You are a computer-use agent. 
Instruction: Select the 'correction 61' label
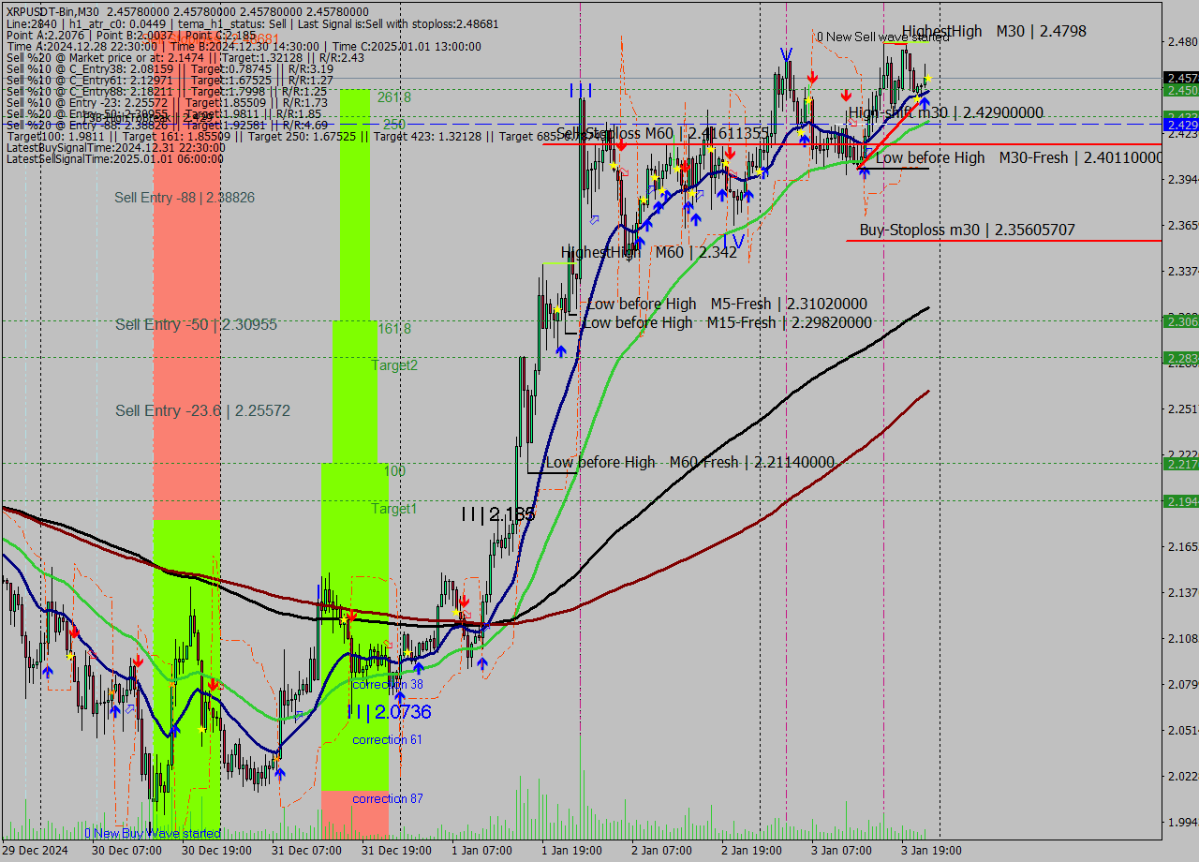click(x=387, y=740)
